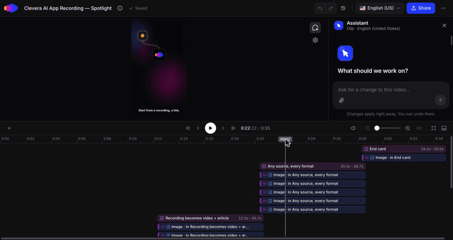Click the 0:10 mark on the ruler
The height and width of the screenshot is (240, 453).
coord(133,139)
